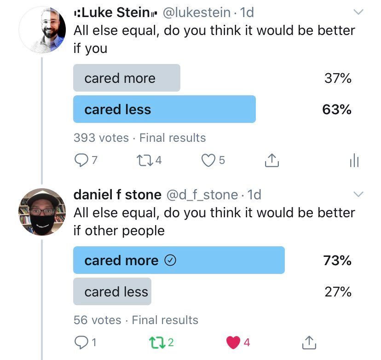Open options chevron on daniel f stone's tweet

pos(358,194)
